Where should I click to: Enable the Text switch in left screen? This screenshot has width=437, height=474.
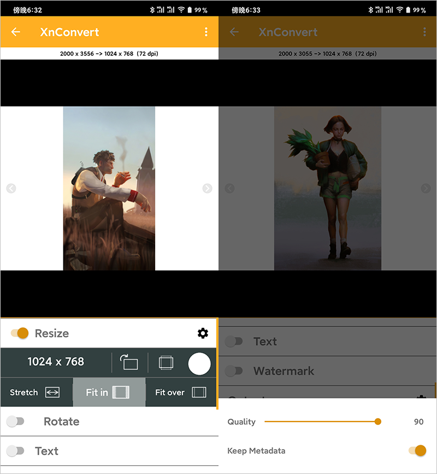[15, 450]
